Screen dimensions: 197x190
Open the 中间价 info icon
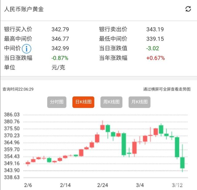26,49
